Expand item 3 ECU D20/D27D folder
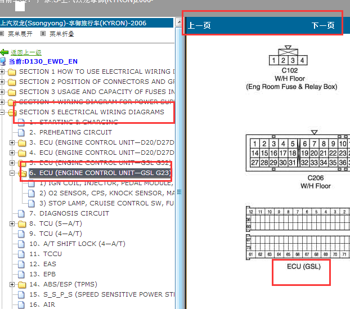This screenshot has width=350, height=309. point(12,142)
